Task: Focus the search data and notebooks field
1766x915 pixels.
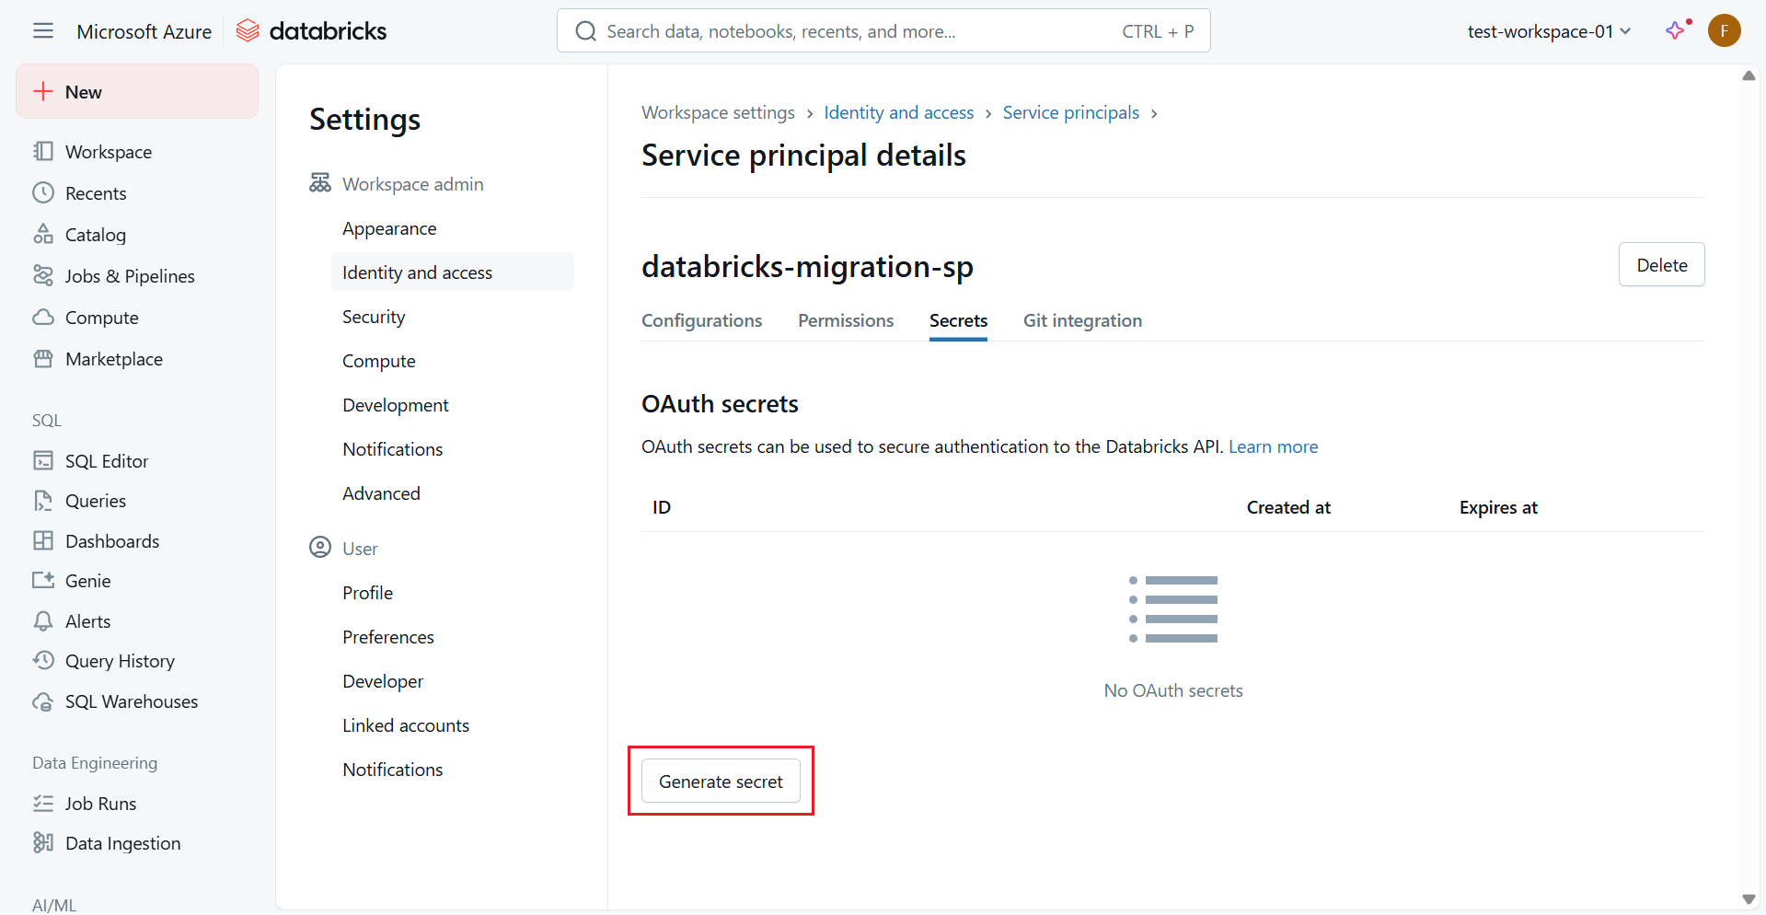Action: pos(883,31)
